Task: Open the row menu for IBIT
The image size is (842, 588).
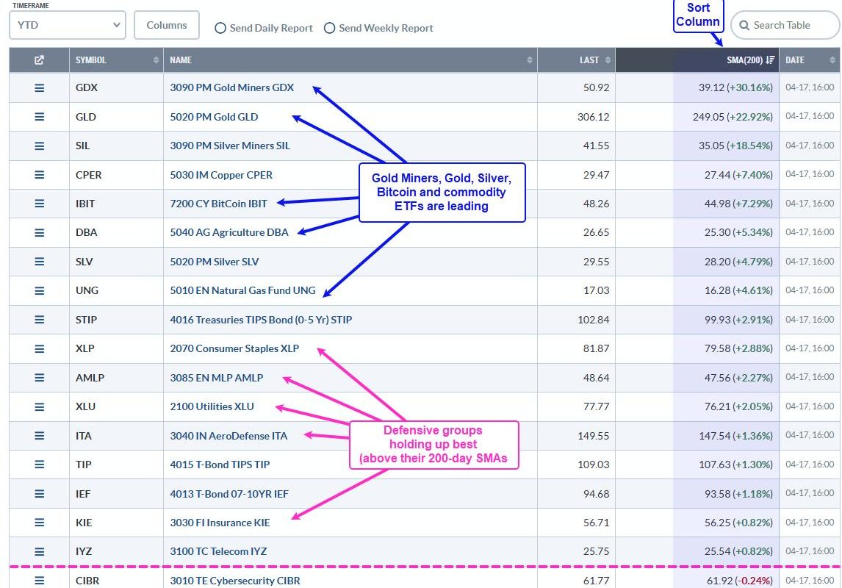Action: pyautogui.click(x=39, y=204)
